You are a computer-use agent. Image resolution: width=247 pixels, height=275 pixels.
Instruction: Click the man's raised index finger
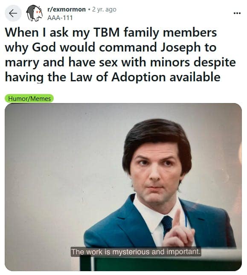(x=177, y=218)
